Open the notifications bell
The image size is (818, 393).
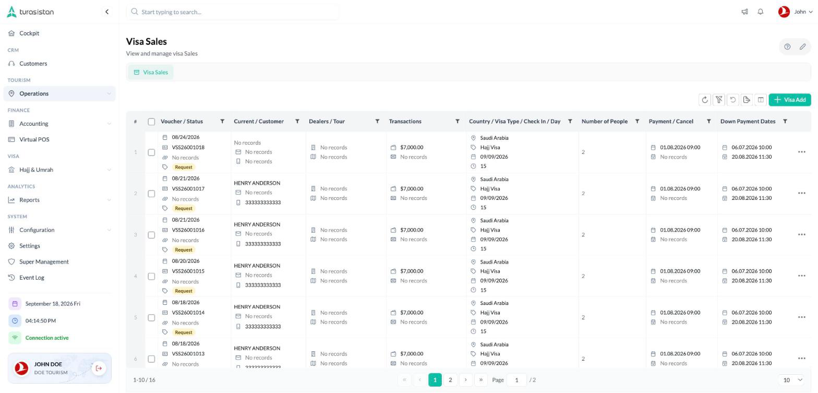[x=761, y=12]
